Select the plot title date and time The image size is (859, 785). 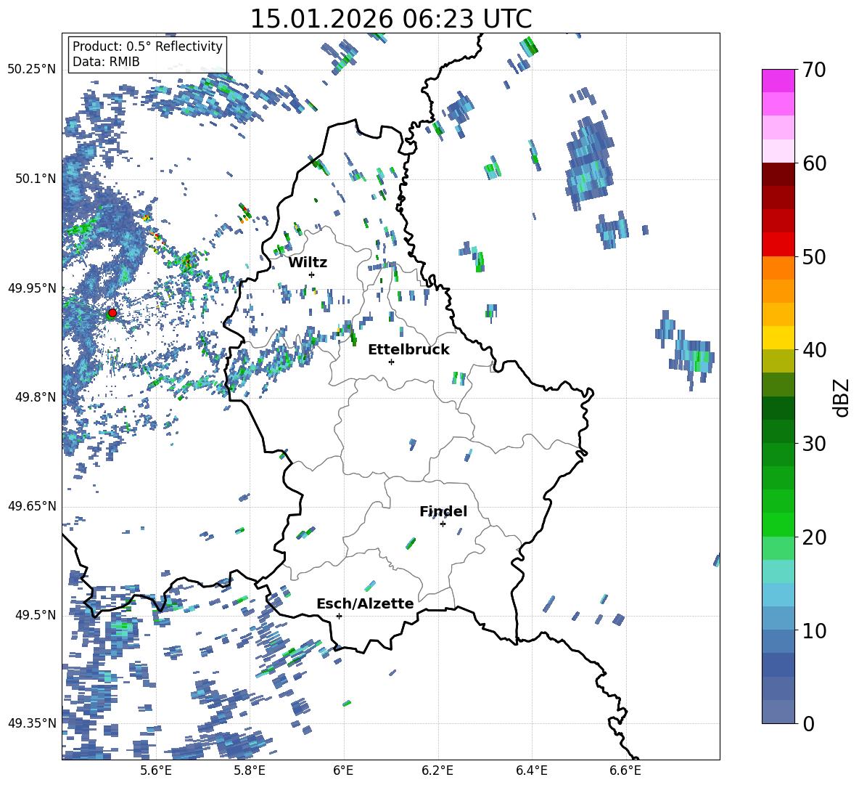390,19
